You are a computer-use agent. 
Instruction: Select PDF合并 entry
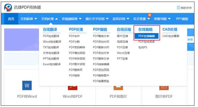click(74, 36)
